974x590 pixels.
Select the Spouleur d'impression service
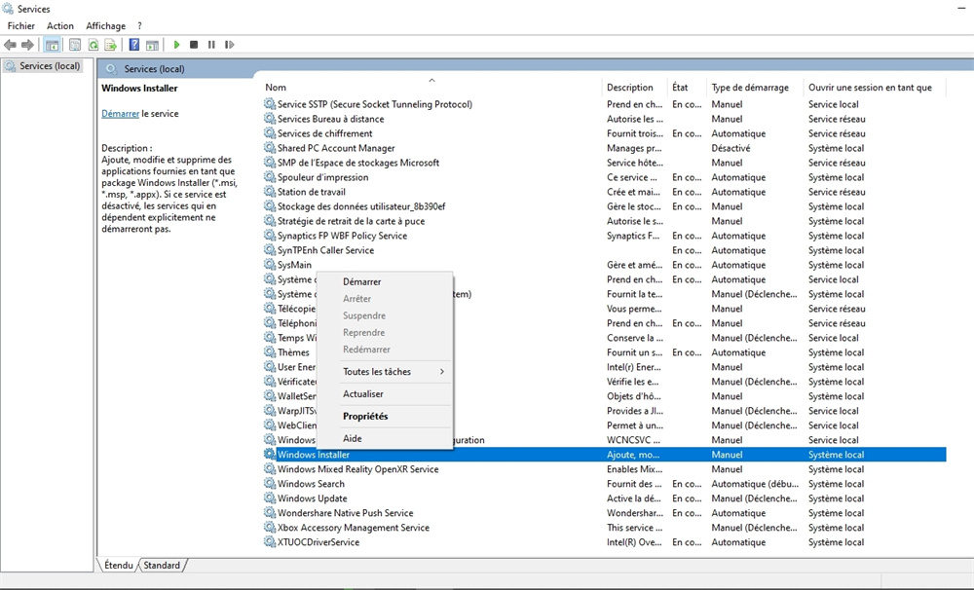pos(322,177)
